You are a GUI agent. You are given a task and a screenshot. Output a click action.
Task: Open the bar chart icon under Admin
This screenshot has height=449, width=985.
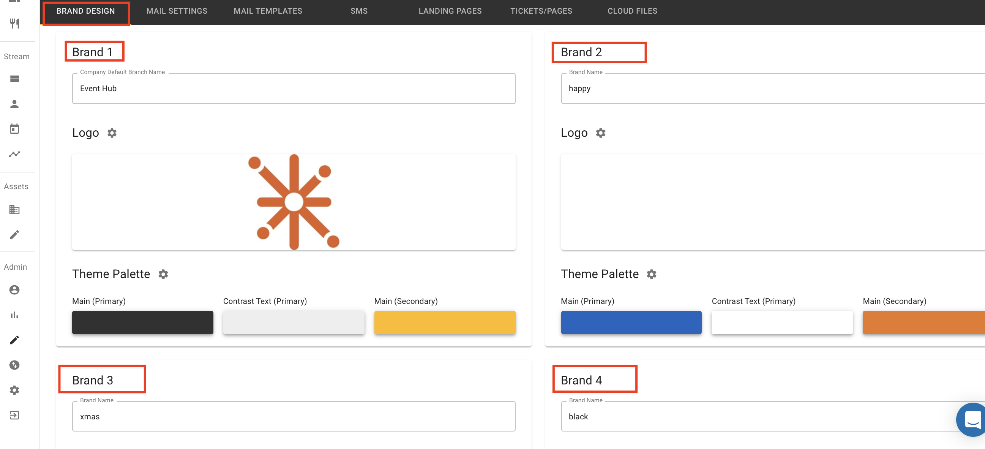tap(14, 315)
